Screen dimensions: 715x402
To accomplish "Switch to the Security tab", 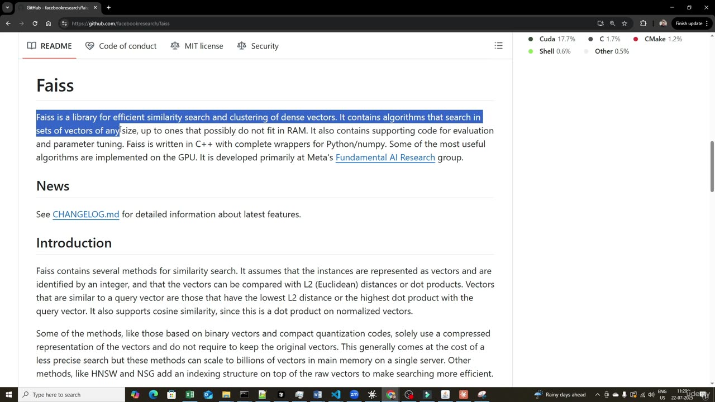I will pyautogui.click(x=258, y=46).
